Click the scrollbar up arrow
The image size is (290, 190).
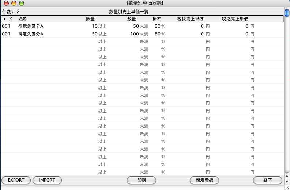(287, 176)
